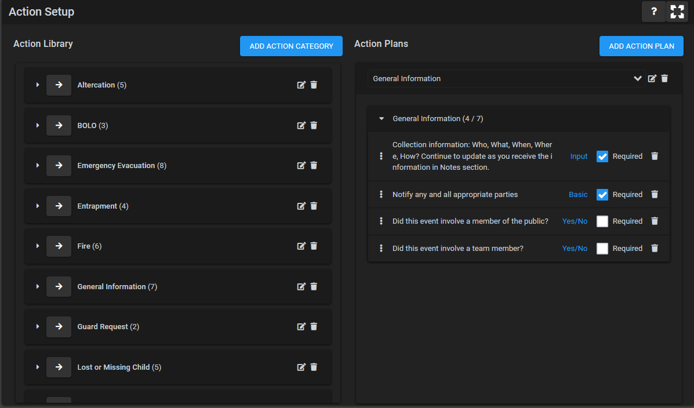694x408 pixels.
Task: Expand the Emergency Evacuation category triangle
Action: [x=38, y=166]
